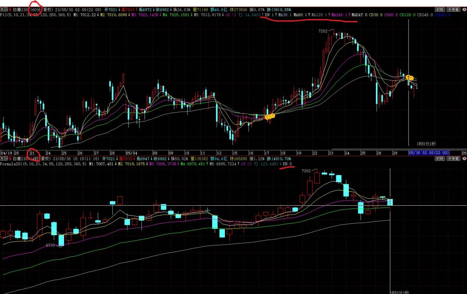Screen dimensions: 467x294
Task: Click the 高7033 high price in top header
Action: click(128, 9)
